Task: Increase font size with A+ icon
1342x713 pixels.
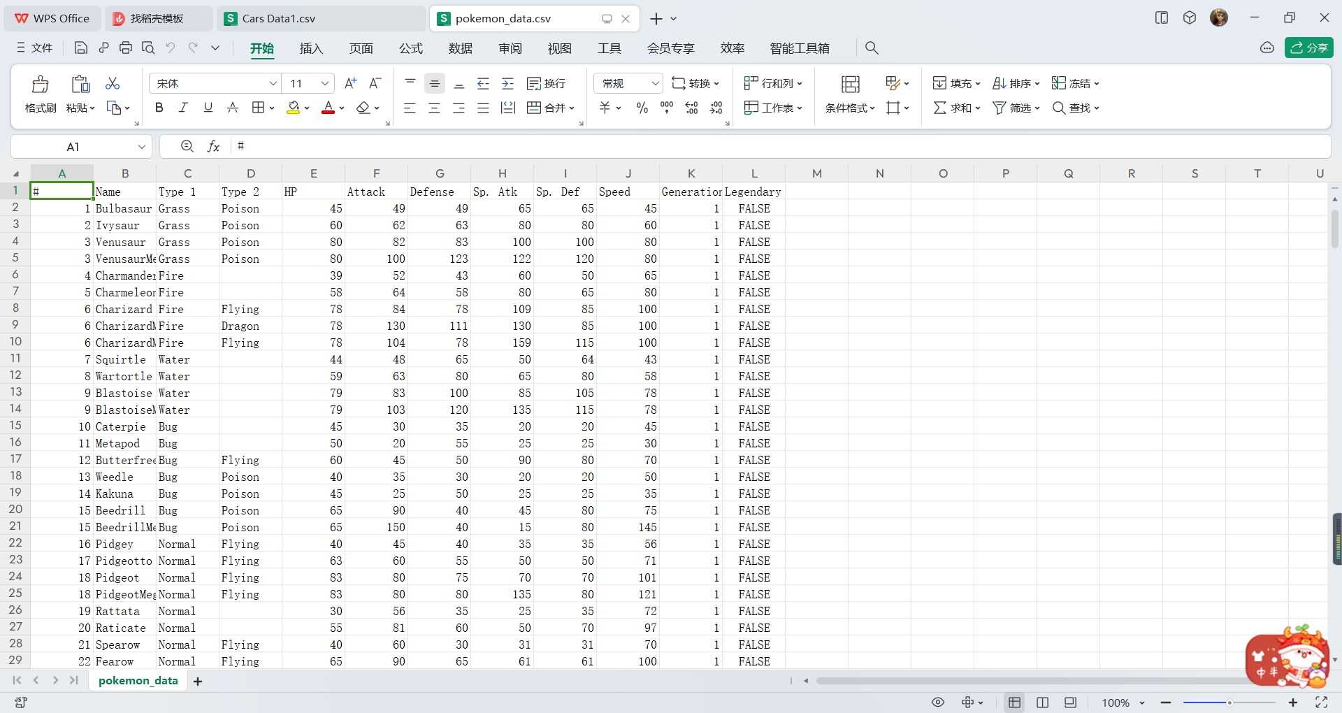Action: (351, 83)
